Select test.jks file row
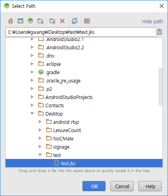The image size is (168, 196). pos(84,163)
